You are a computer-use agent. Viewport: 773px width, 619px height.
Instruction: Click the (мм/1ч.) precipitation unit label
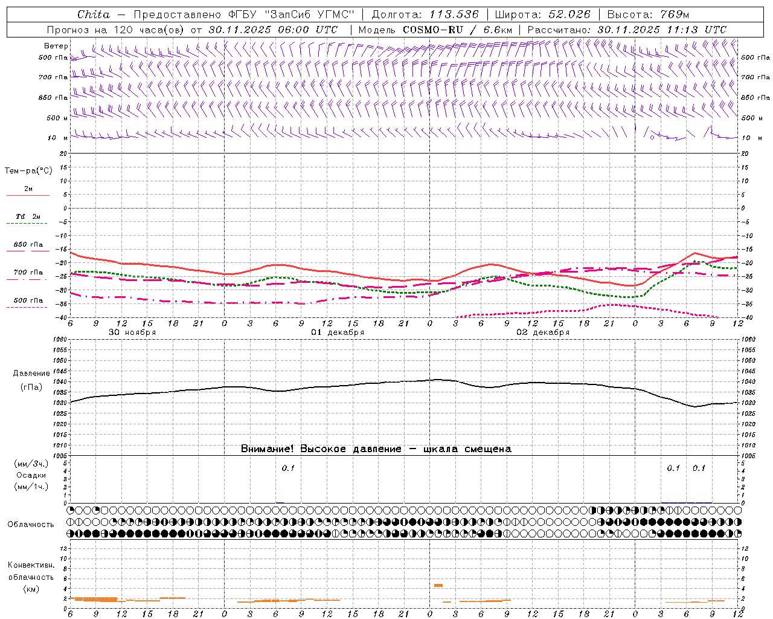pyautogui.click(x=31, y=487)
